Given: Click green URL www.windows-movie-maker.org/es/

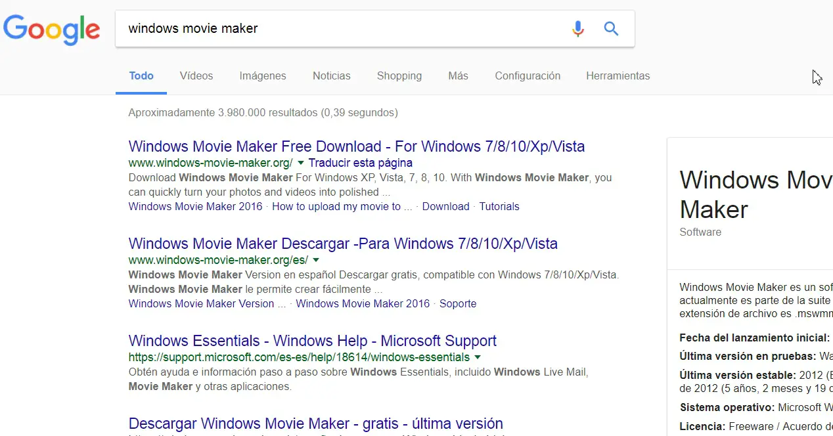Looking at the screenshot, I should [x=218, y=260].
